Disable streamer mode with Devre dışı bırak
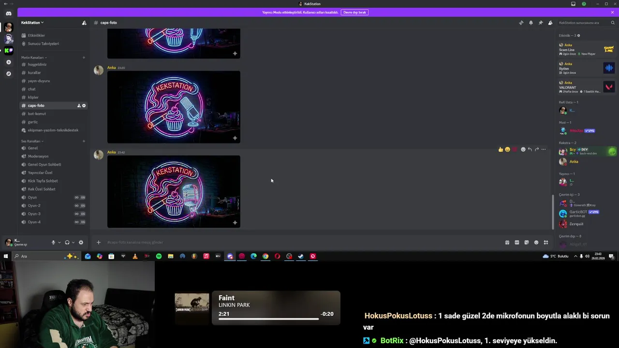The height and width of the screenshot is (348, 619). 354,12
